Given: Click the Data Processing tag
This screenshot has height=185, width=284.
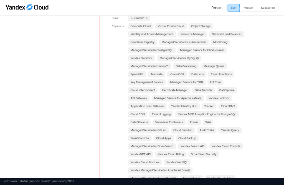Looking at the screenshot, I should coord(186,66).
